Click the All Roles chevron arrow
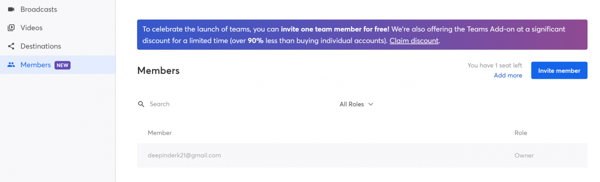 pos(370,104)
